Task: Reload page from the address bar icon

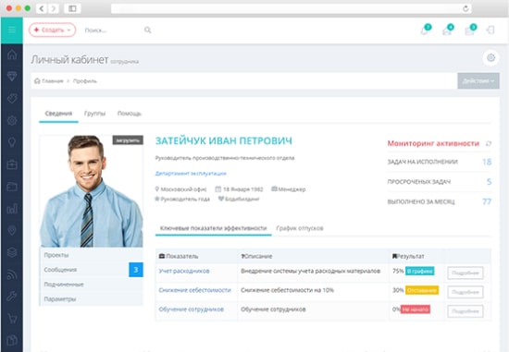Action: click(466, 8)
